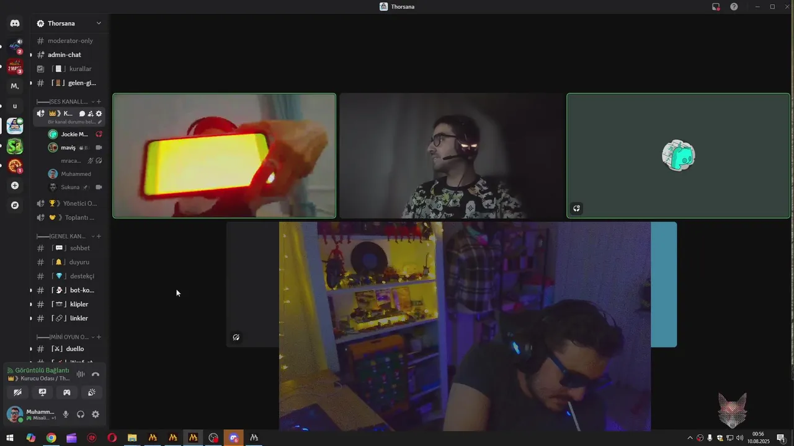Click "Görüntülü Bağlantı" connection status

pyautogui.click(x=42, y=370)
